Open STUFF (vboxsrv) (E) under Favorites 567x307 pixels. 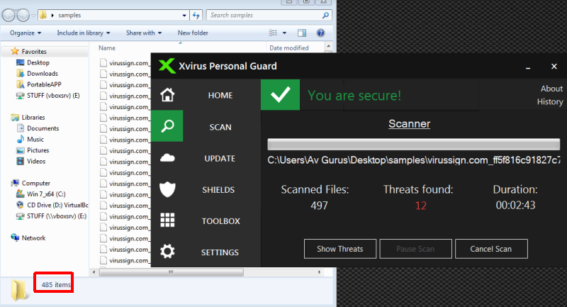click(x=53, y=96)
